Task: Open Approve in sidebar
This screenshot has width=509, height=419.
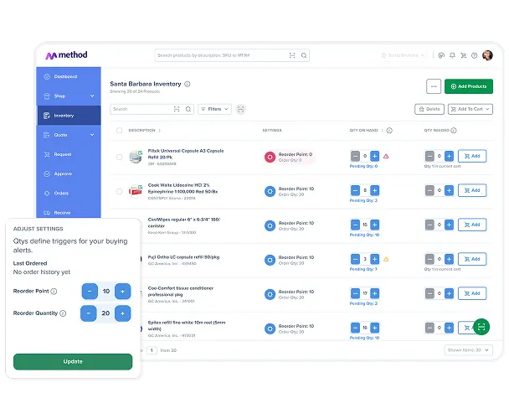Action: 69,174
